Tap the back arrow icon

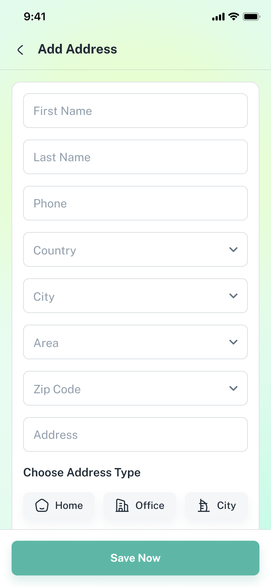[x=21, y=50]
